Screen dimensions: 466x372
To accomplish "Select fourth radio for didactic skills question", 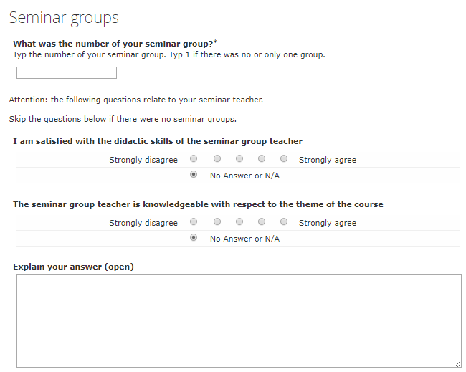I will pos(262,158).
